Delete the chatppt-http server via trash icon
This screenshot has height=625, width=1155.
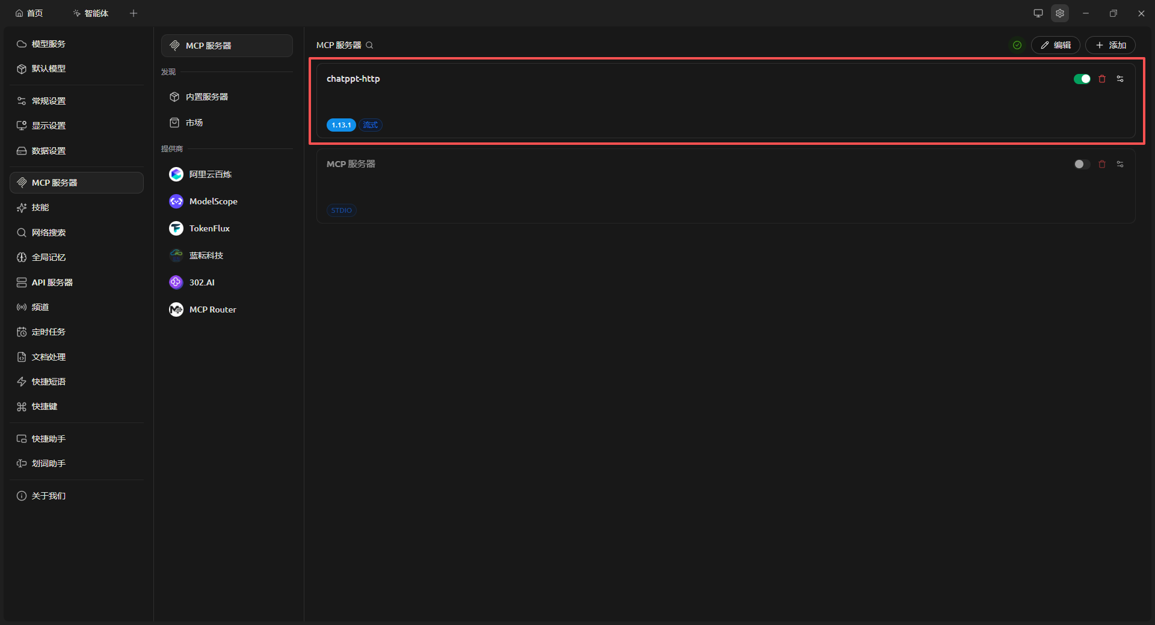[1102, 79]
